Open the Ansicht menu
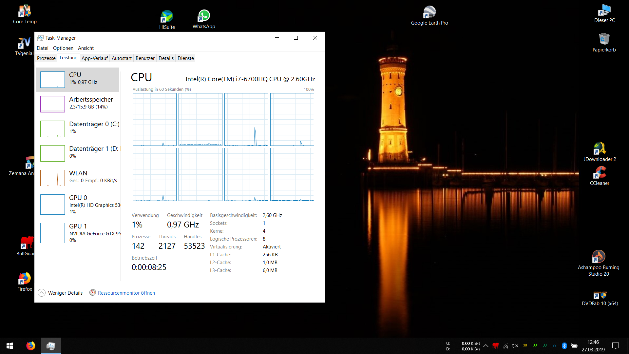The height and width of the screenshot is (354, 629). [86, 48]
